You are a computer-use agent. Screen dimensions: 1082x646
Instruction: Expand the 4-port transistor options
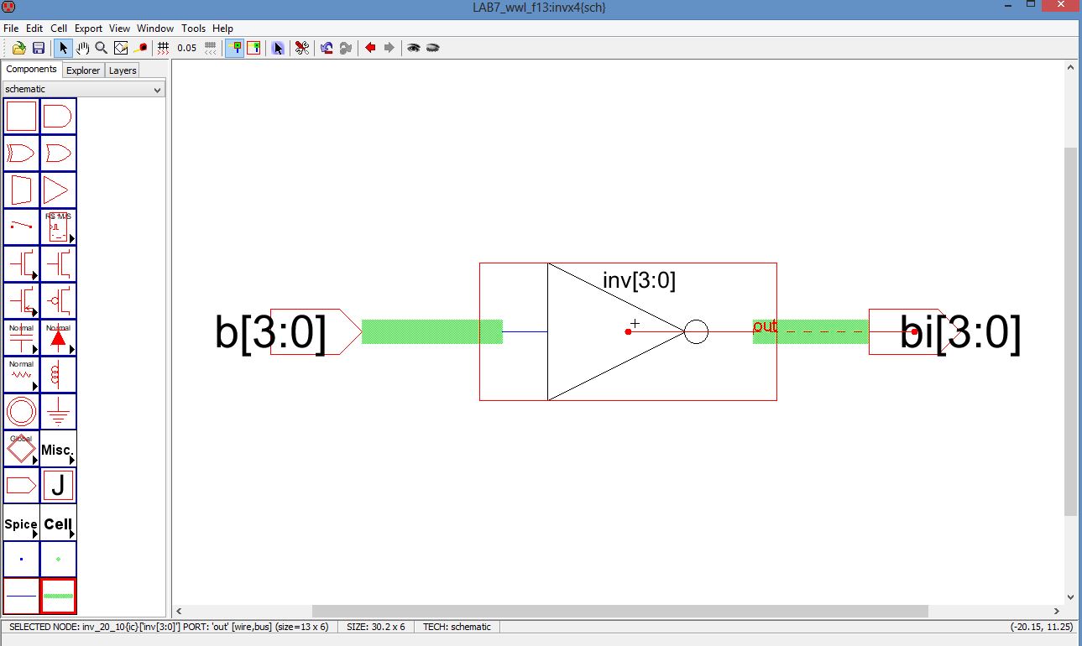(x=35, y=313)
